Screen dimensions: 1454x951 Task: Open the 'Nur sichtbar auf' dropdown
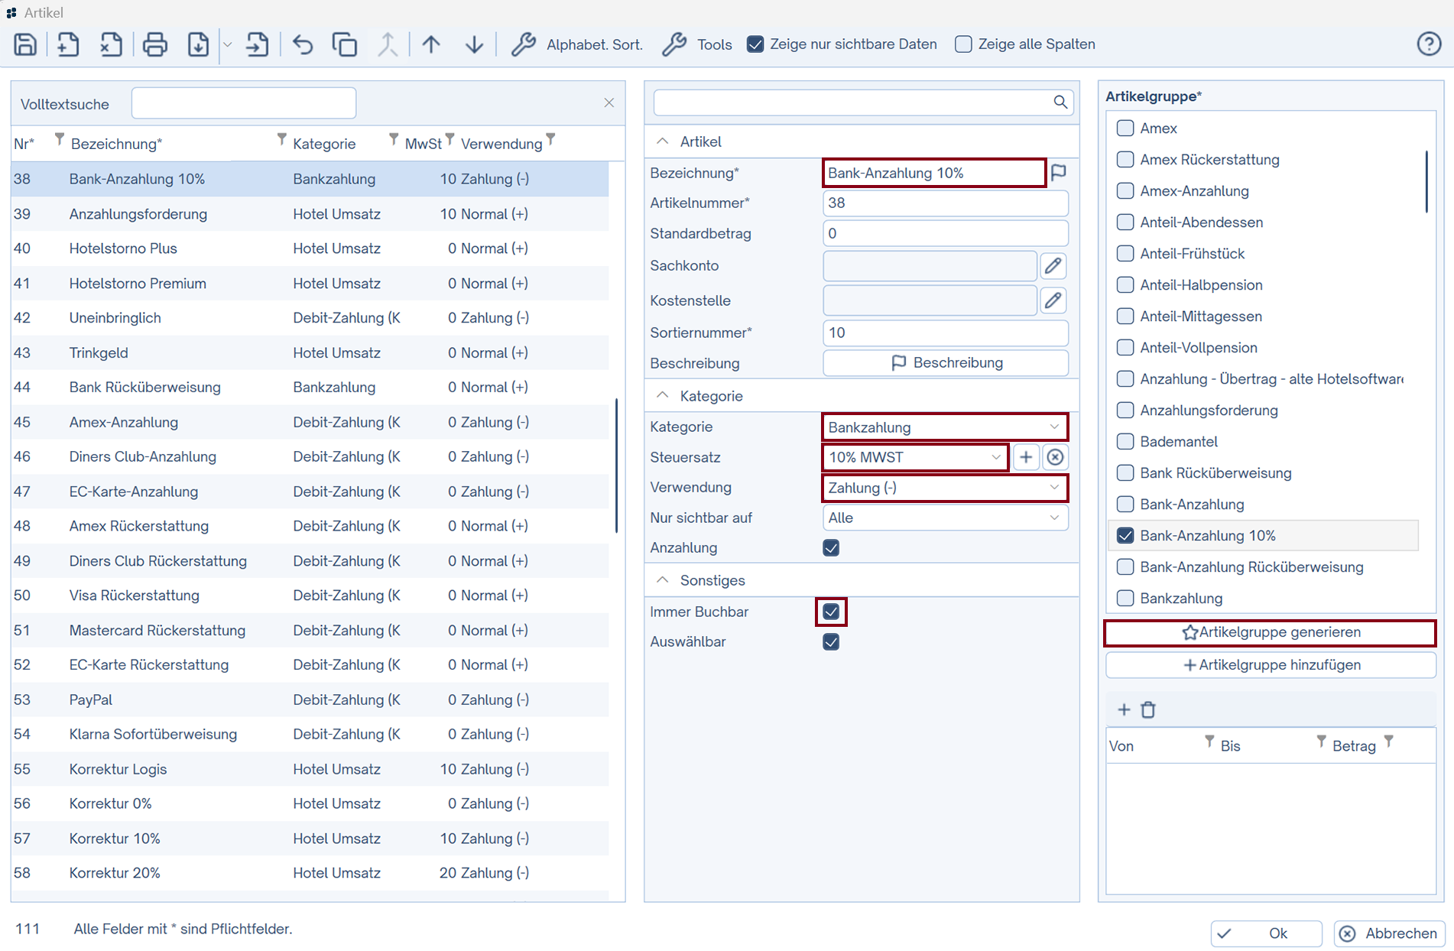944,518
